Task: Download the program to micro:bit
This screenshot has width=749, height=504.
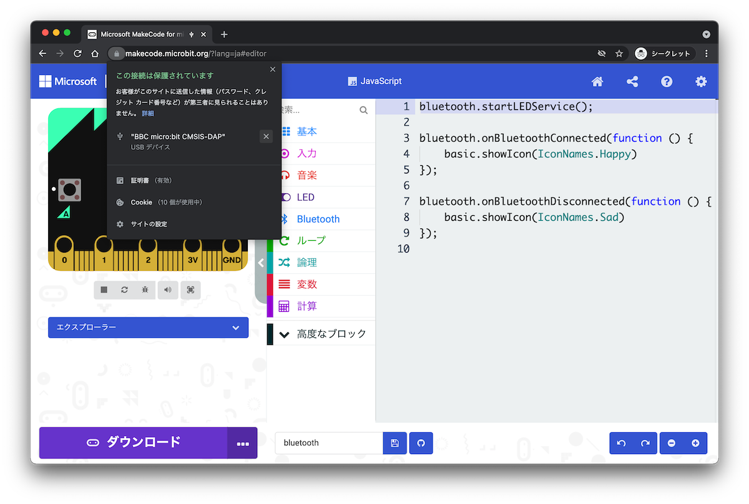Action: pos(134,443)
